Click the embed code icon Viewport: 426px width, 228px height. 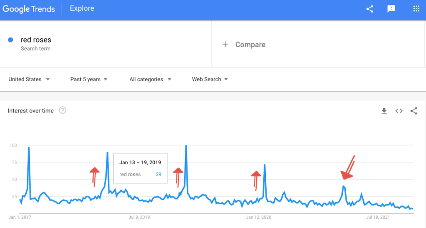tap(399, 111)
